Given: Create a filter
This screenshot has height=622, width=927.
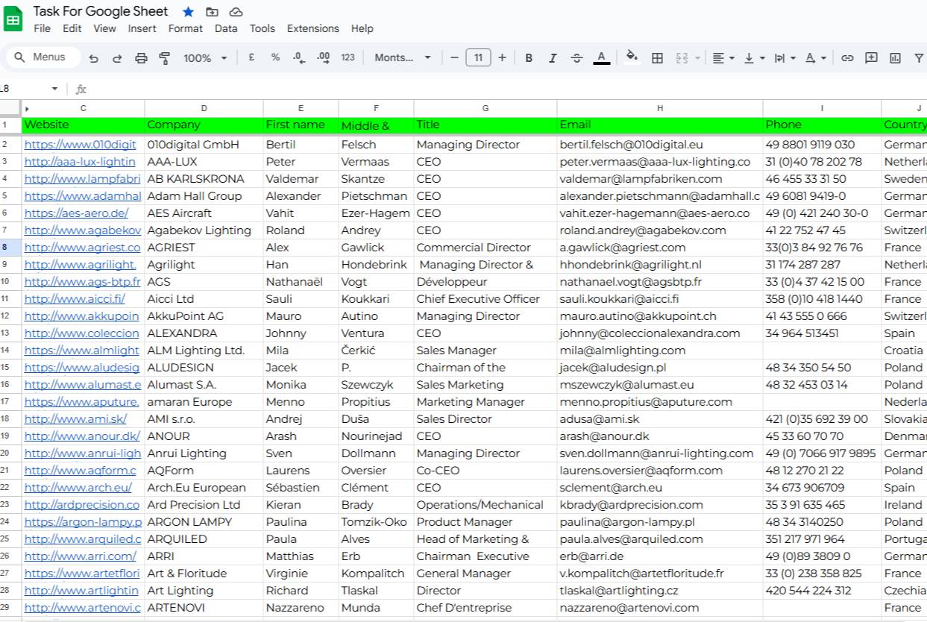Looking at the screenshot, I should click(918, 58).
